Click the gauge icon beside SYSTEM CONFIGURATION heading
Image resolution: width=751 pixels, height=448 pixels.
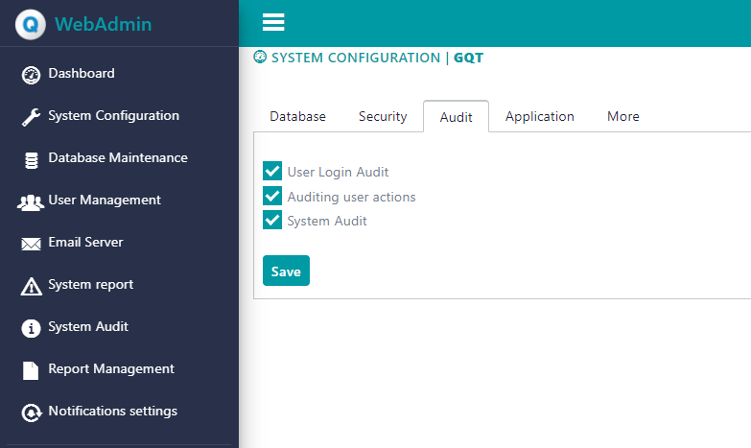[x=260, y=57]
